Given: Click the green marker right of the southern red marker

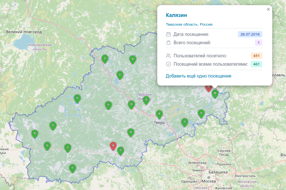Looking at the screenshot, I should (x=120, y=151).
